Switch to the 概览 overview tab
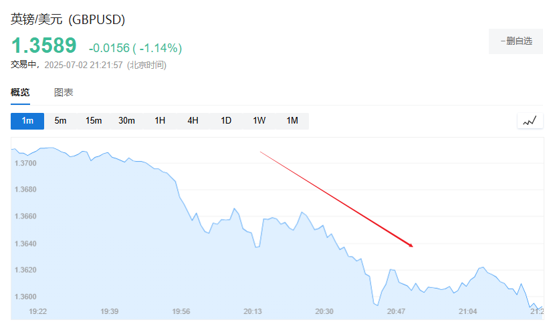This screenshot has width=545, height=322. (x=20, y=93)
